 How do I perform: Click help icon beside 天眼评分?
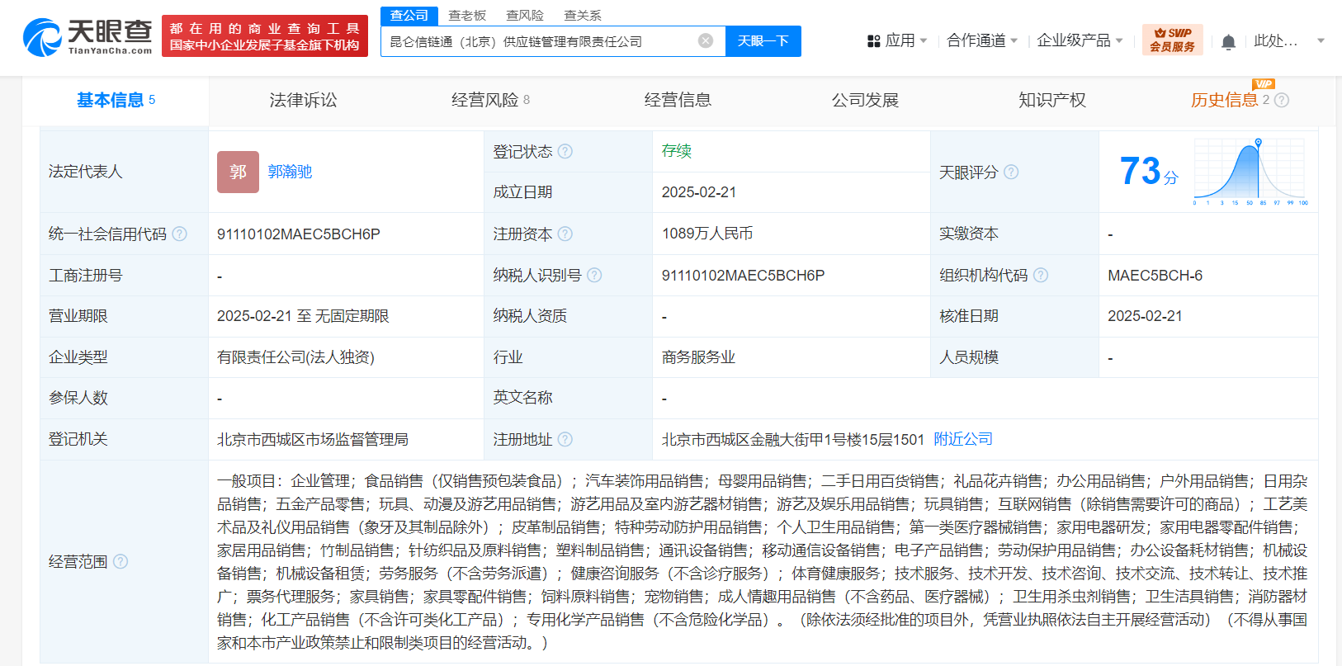coord(1011,172)
